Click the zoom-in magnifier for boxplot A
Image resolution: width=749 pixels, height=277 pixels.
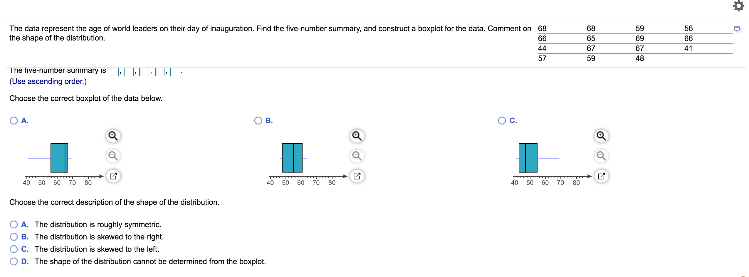tap(113, 136)
